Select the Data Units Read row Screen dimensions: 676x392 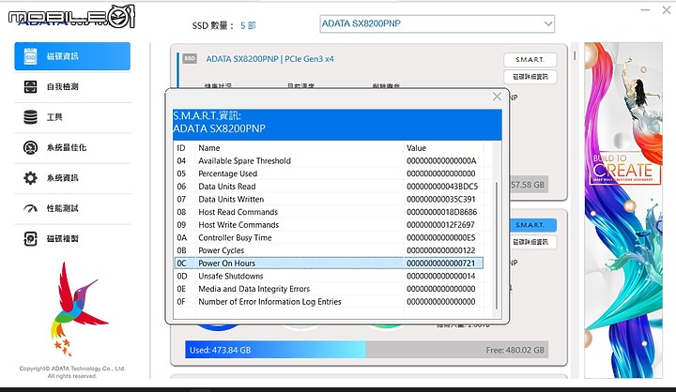[x=329, y=187]
